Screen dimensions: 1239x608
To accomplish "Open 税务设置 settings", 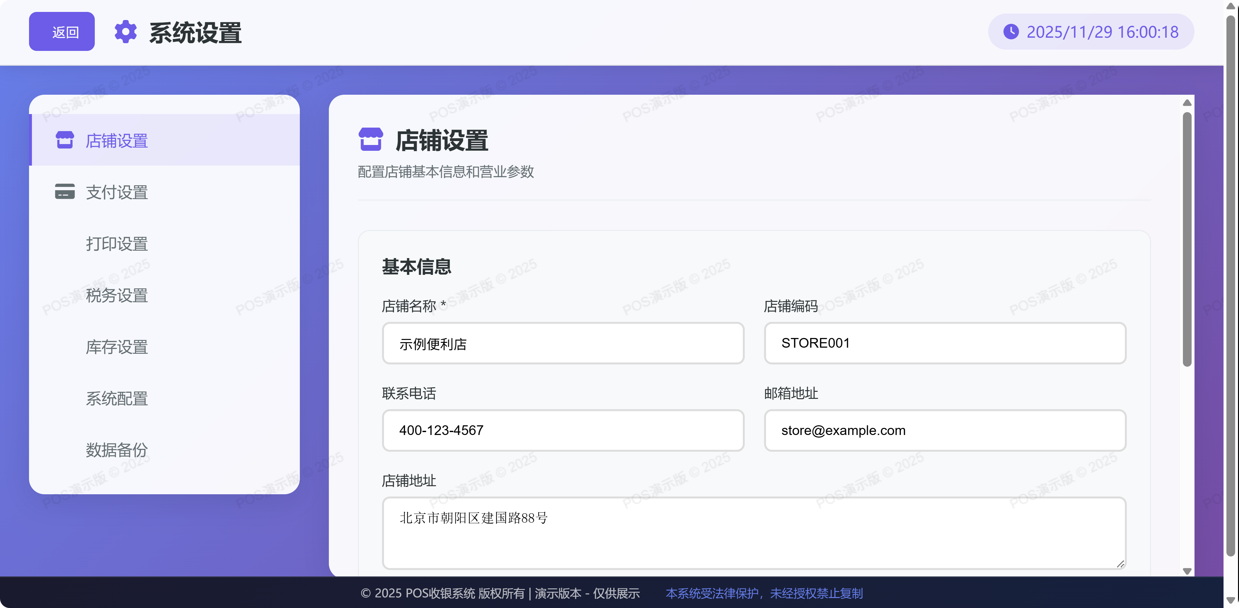I will [x=117, y=296].
